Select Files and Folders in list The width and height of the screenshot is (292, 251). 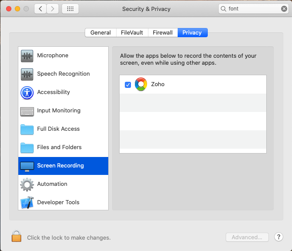coord(59,147)
